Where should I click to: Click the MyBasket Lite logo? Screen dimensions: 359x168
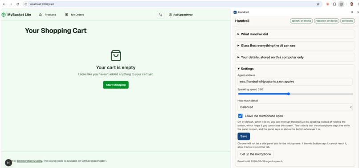pos(16,15)
